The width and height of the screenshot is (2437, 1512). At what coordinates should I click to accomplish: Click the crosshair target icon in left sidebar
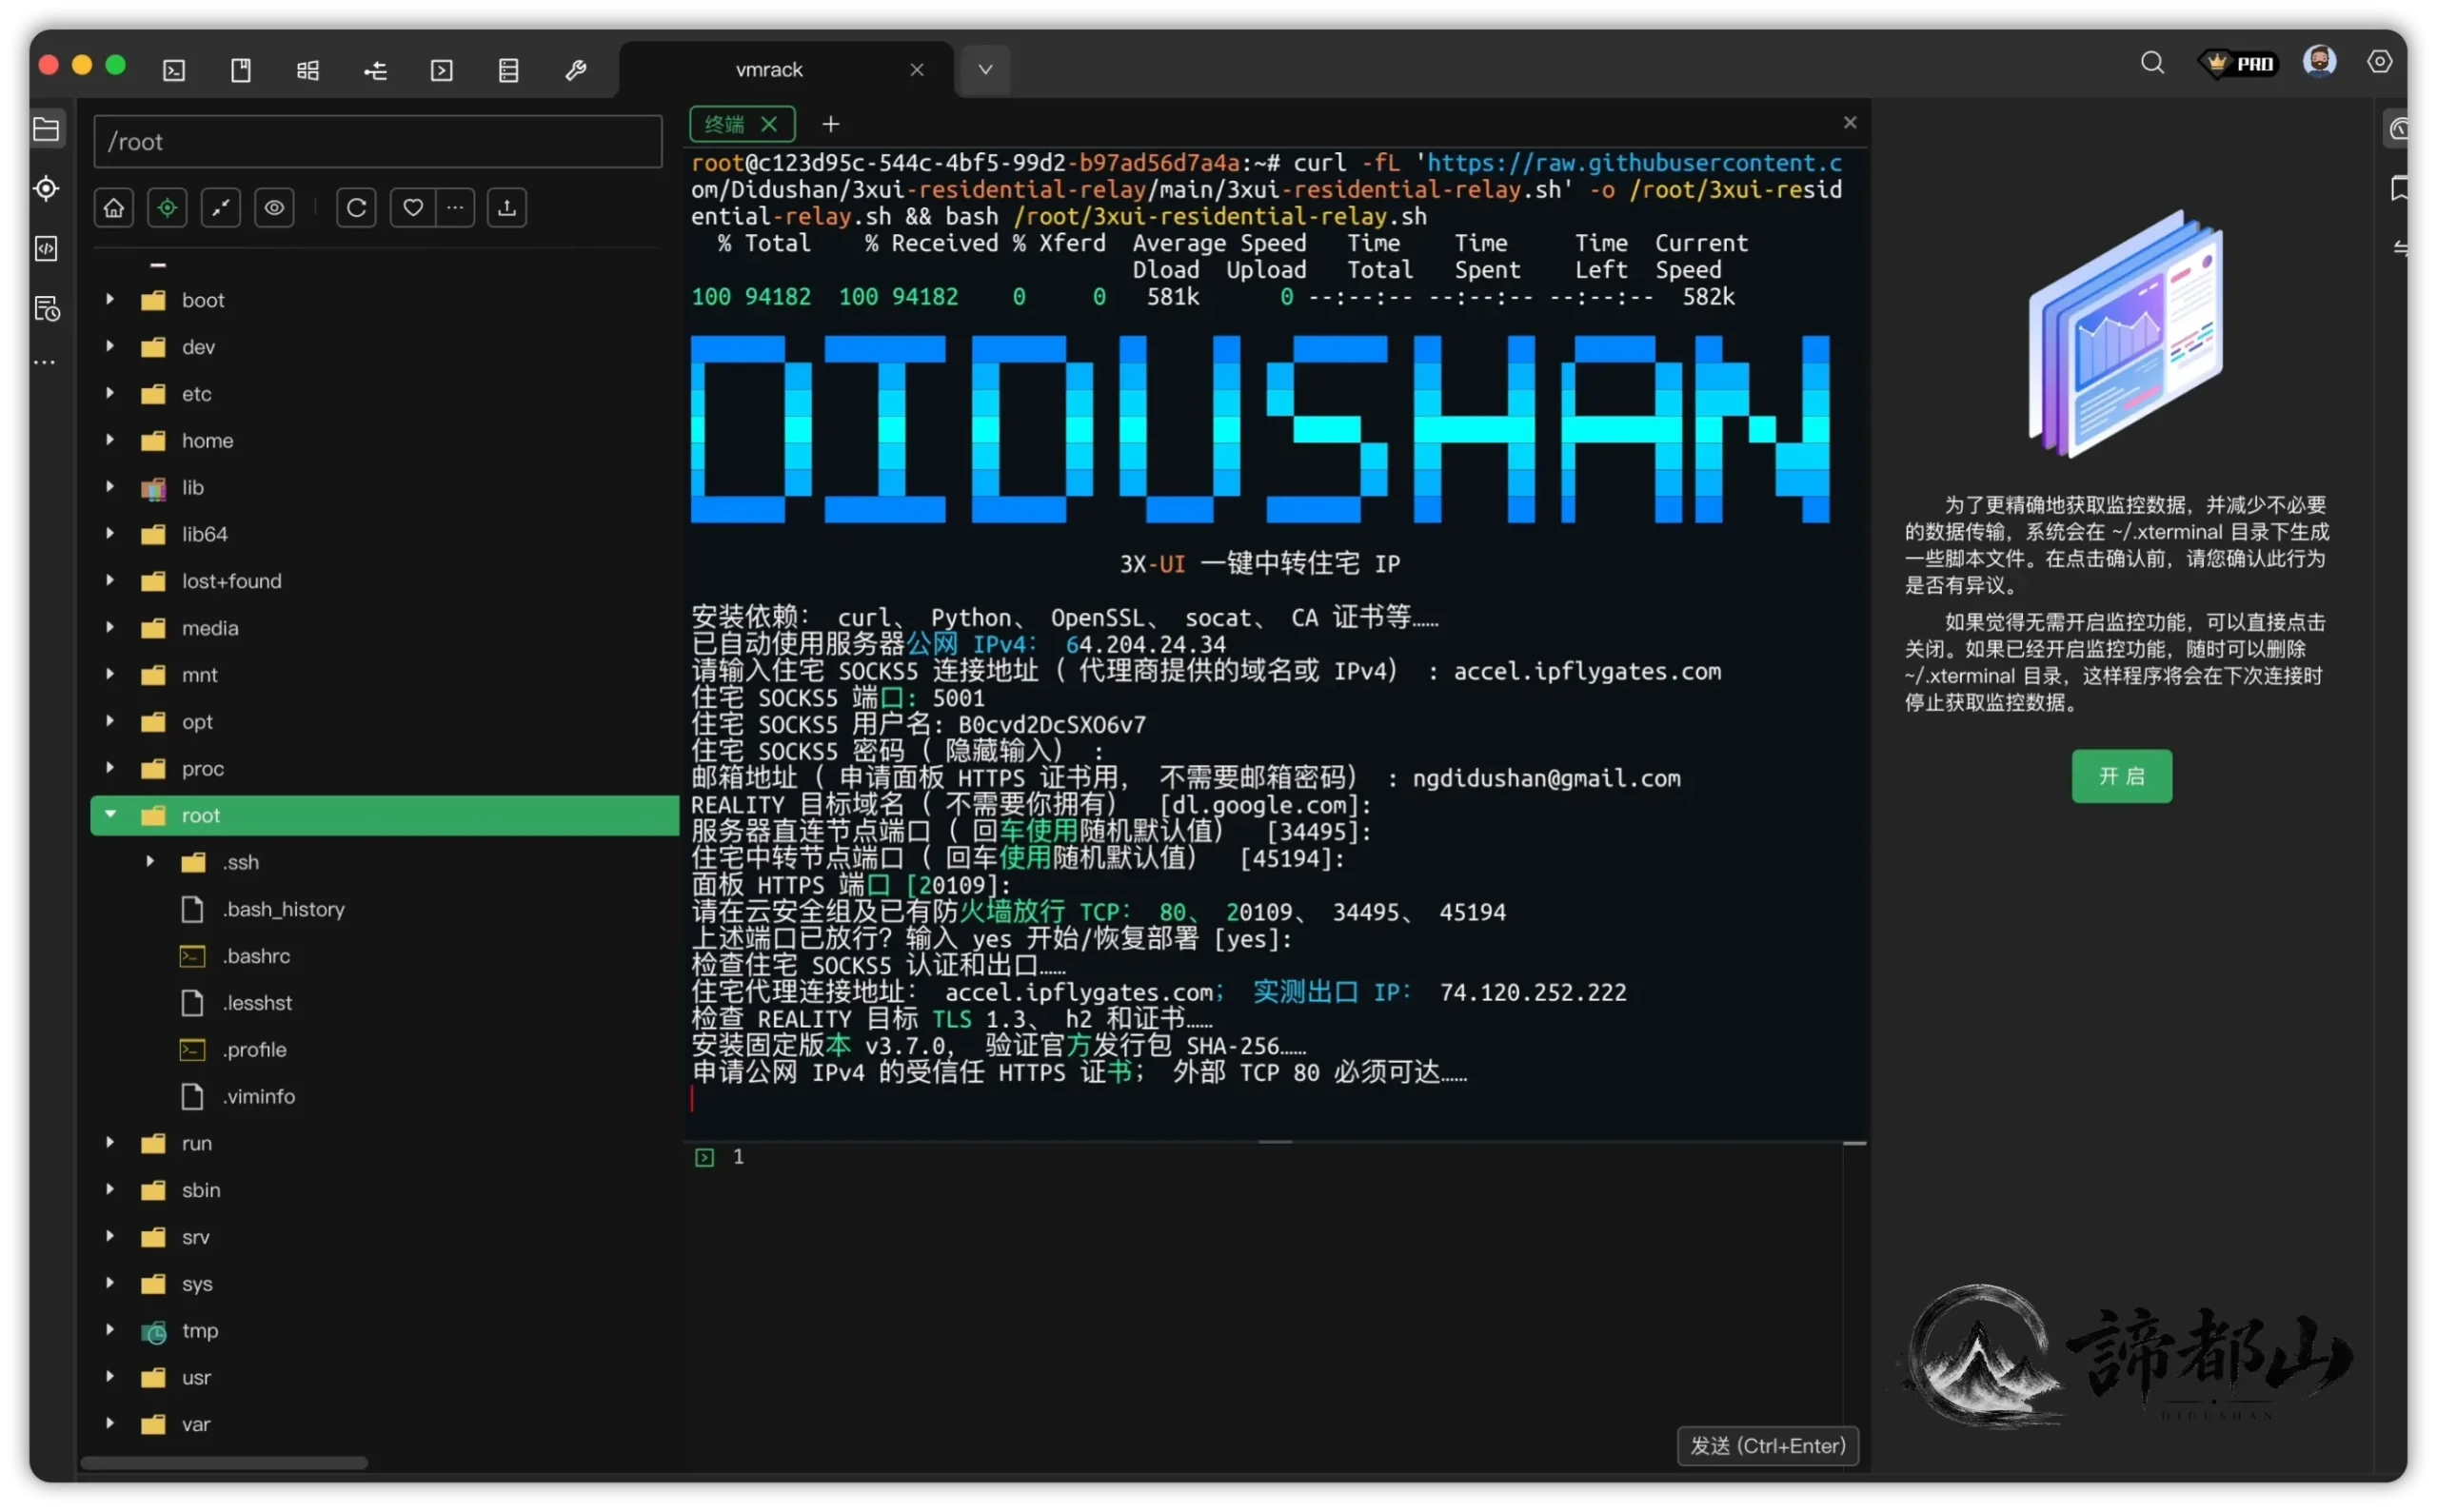[x=47, y=189]
